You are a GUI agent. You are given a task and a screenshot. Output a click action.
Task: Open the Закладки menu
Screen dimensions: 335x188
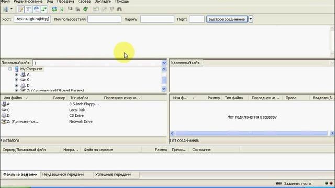point(103,1)
